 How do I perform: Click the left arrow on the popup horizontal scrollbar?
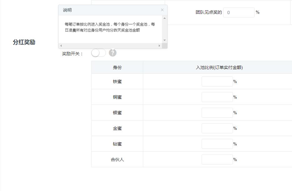61,46
